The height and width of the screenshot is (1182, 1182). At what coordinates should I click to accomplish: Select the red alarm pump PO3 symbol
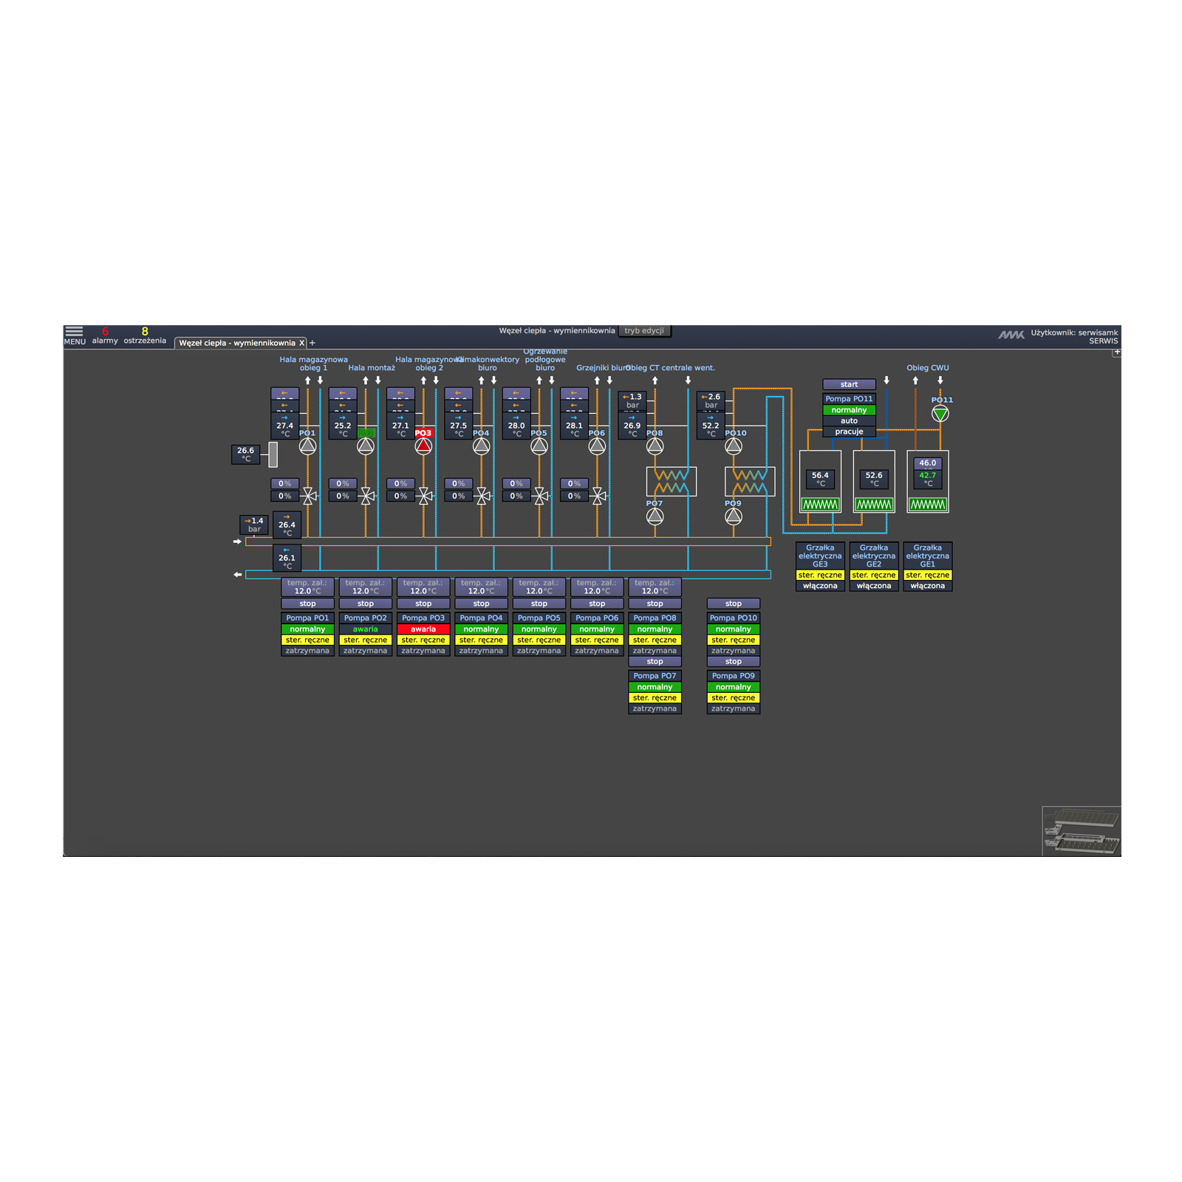tap(423, 446)
